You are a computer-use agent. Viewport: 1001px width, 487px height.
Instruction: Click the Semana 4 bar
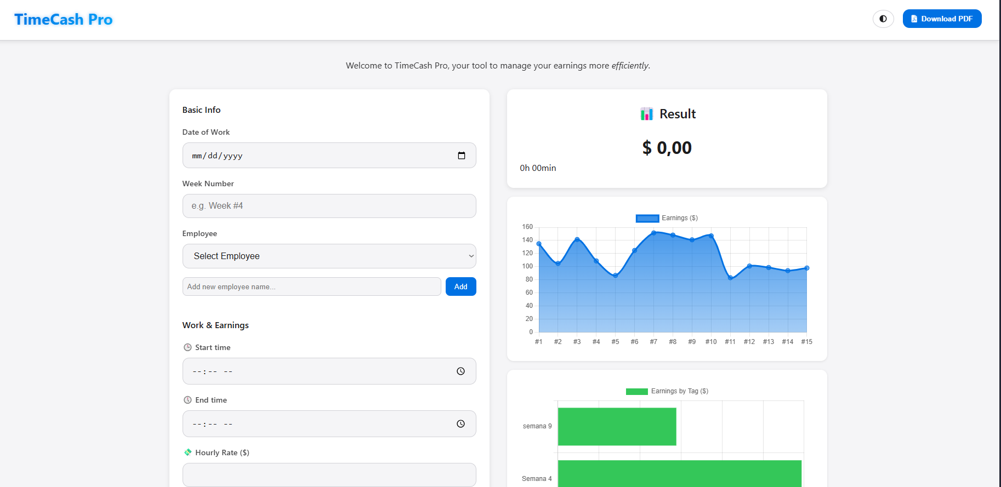pos(680,474)
